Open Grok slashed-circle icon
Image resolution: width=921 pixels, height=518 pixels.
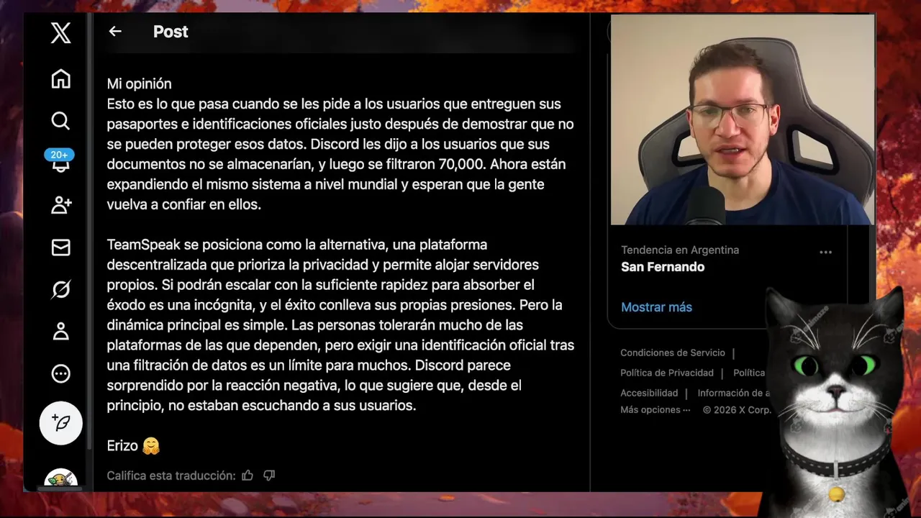[61, 289]
